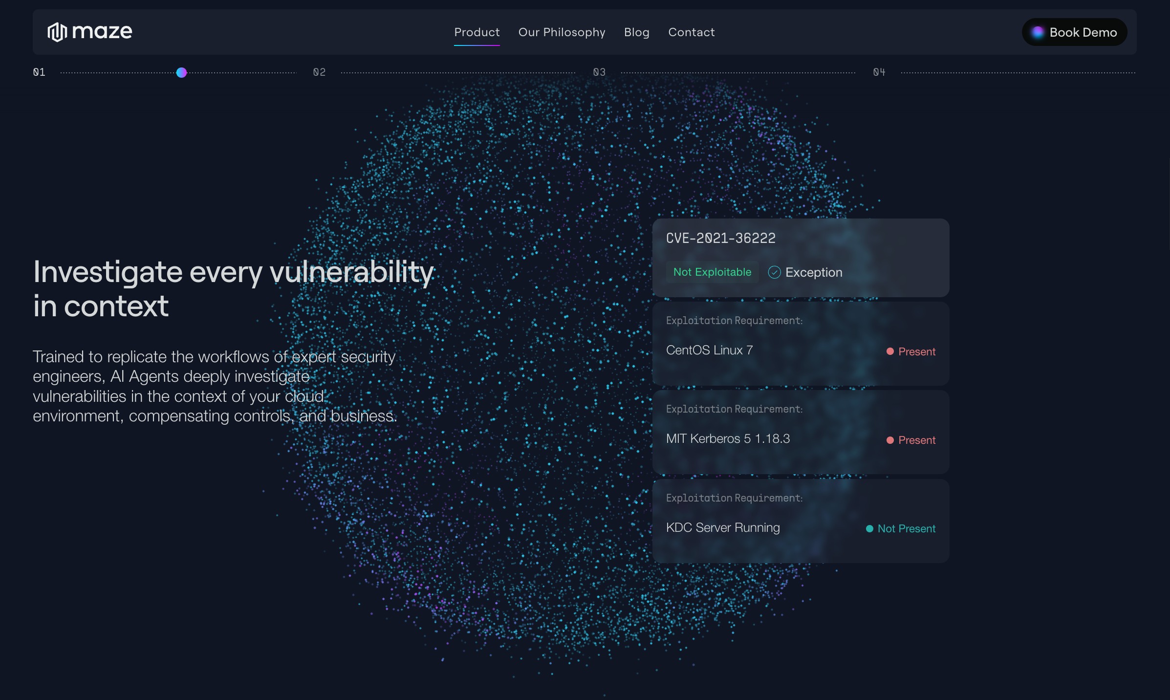The height and width of the screenshot is (700, 1170).
Task: Click the teal dot beside Not Present
Action: 869,528
